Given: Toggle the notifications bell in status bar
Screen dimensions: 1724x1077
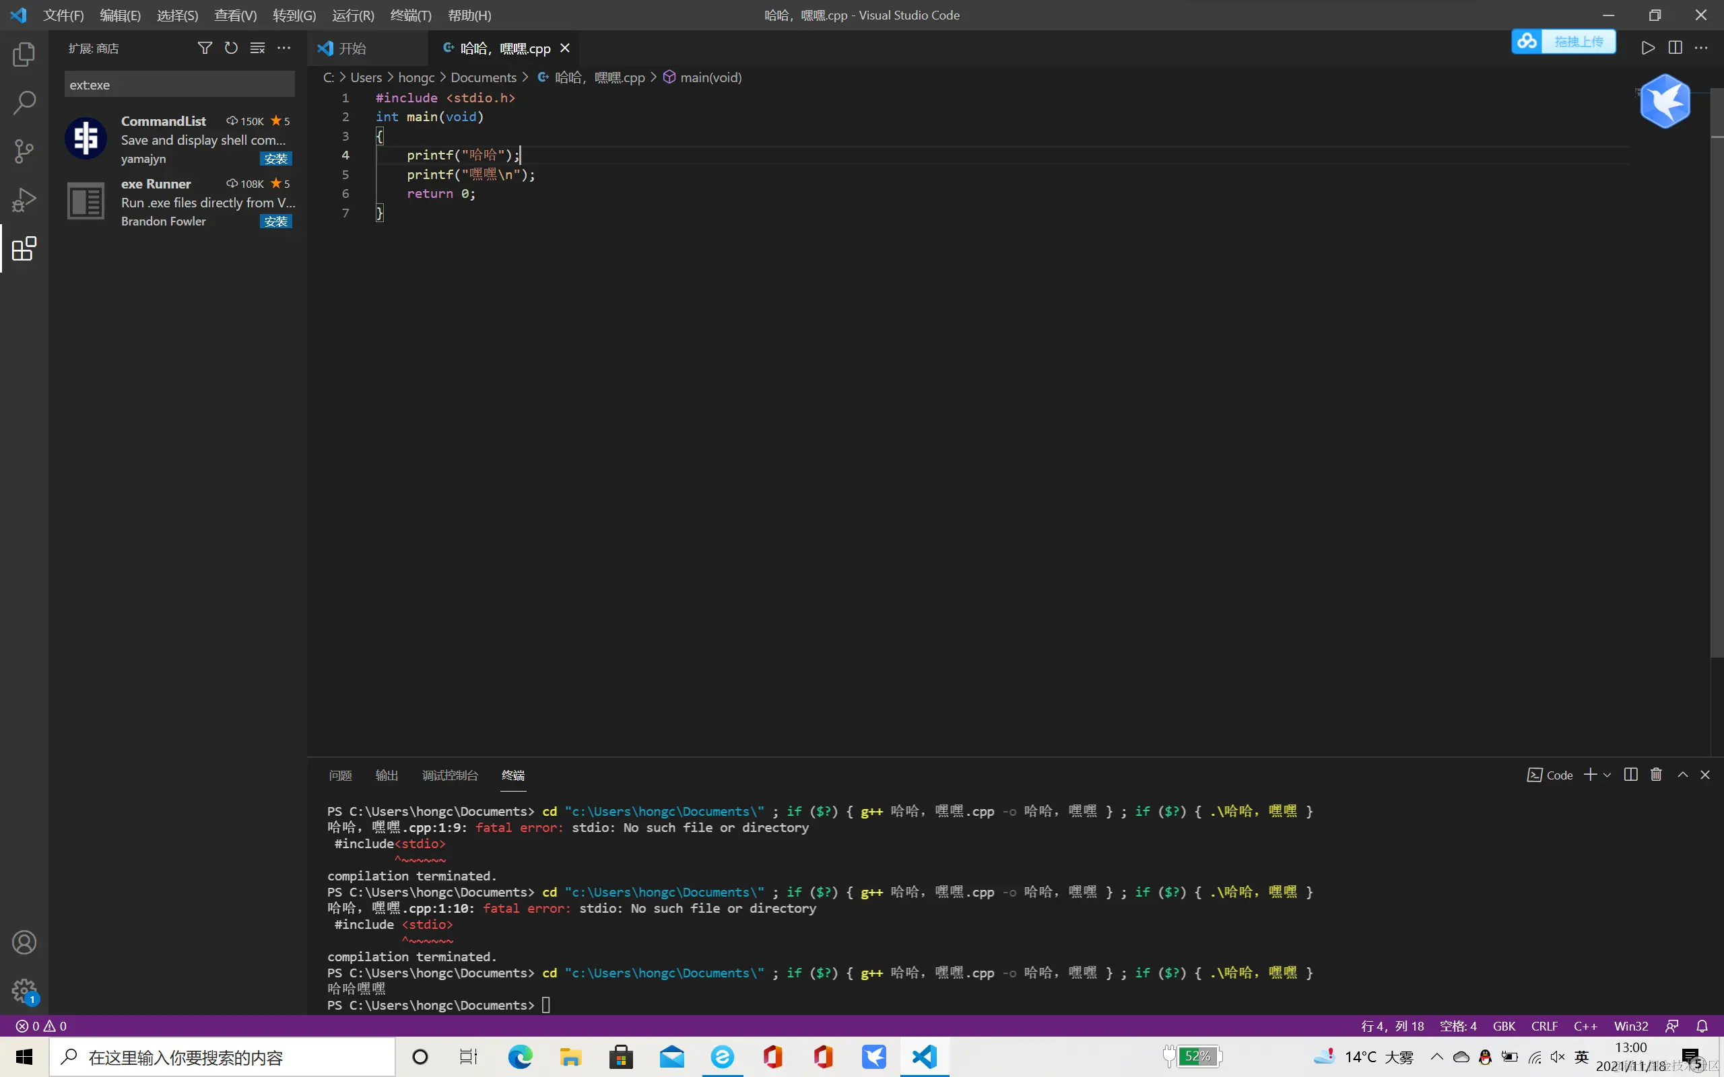Looking at the screenshot, I should coord(1702,1026).
